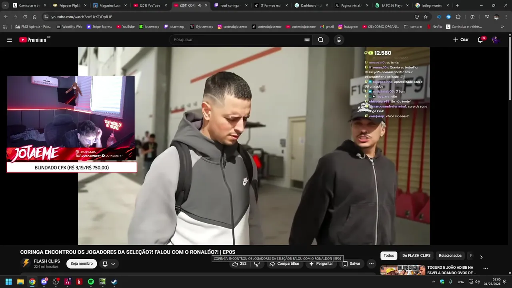Show hidden system tray icons
512x288 pixels.
433,282
